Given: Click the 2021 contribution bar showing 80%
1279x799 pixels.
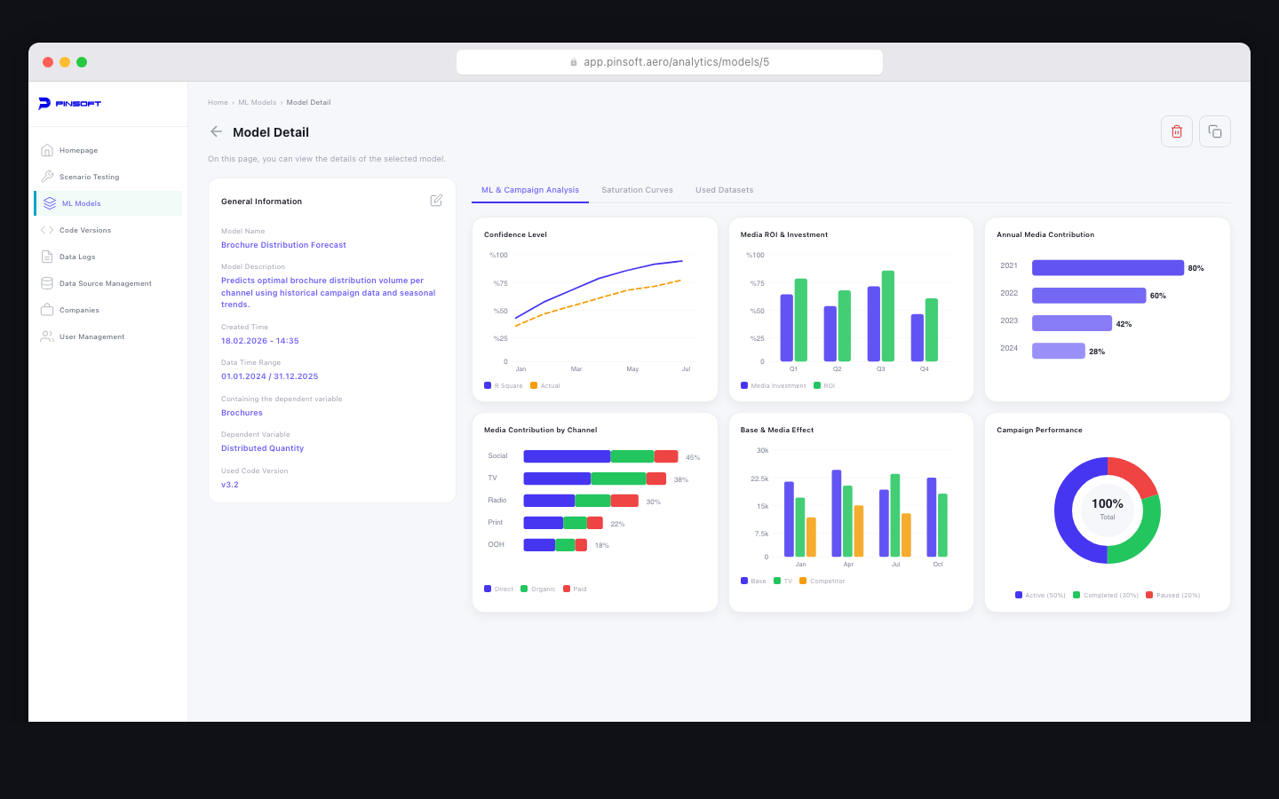Looking at the screenshot, I should (1108, 266).
